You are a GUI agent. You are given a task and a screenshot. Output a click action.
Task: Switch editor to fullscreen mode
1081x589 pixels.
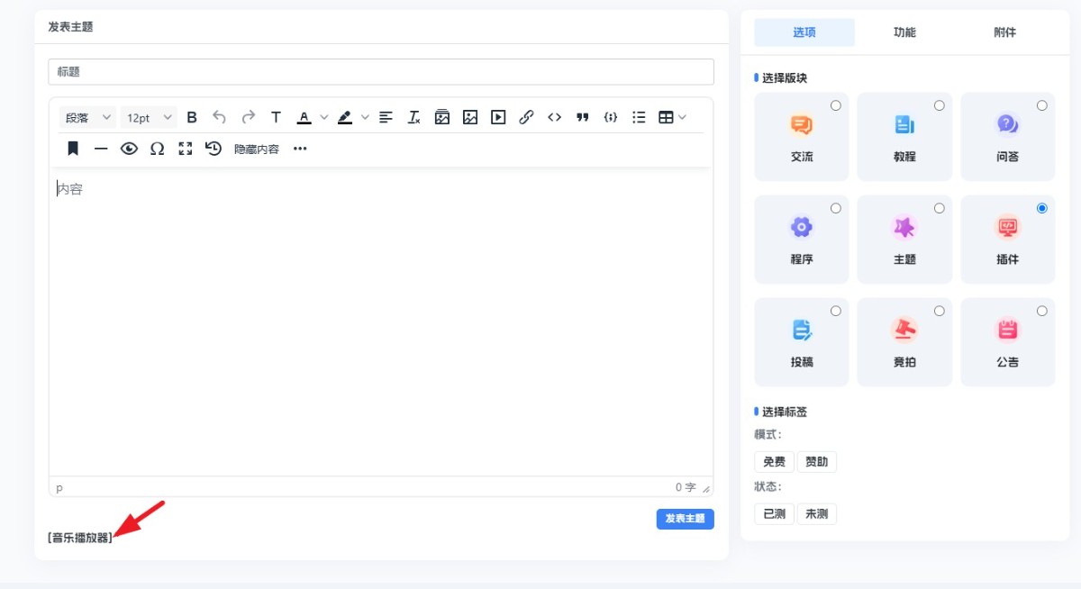coord(186,149)
